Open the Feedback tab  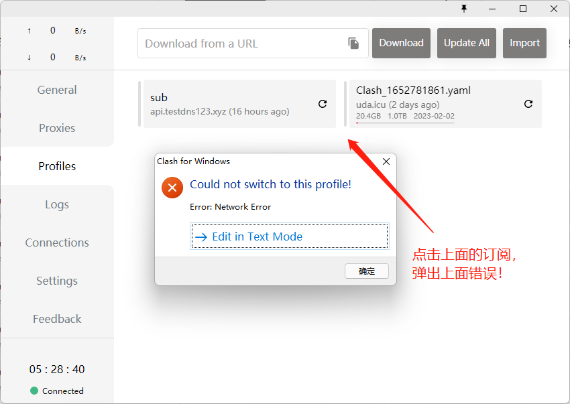57,319
